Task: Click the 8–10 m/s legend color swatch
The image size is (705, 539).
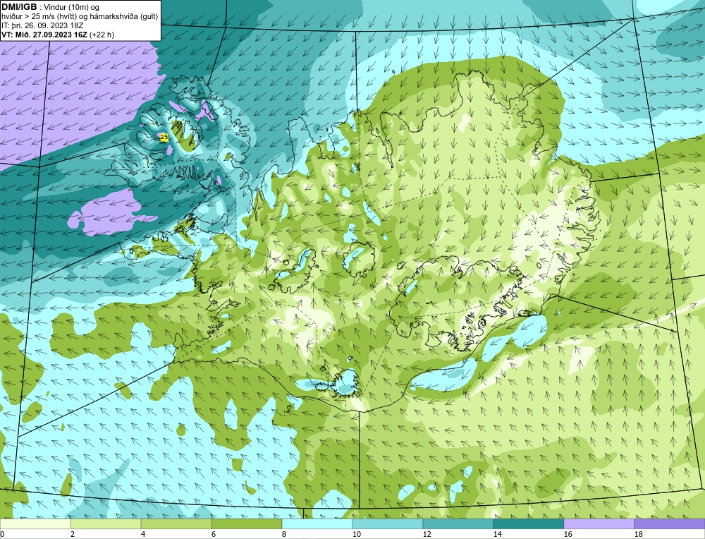Action: tap(317, 523)
